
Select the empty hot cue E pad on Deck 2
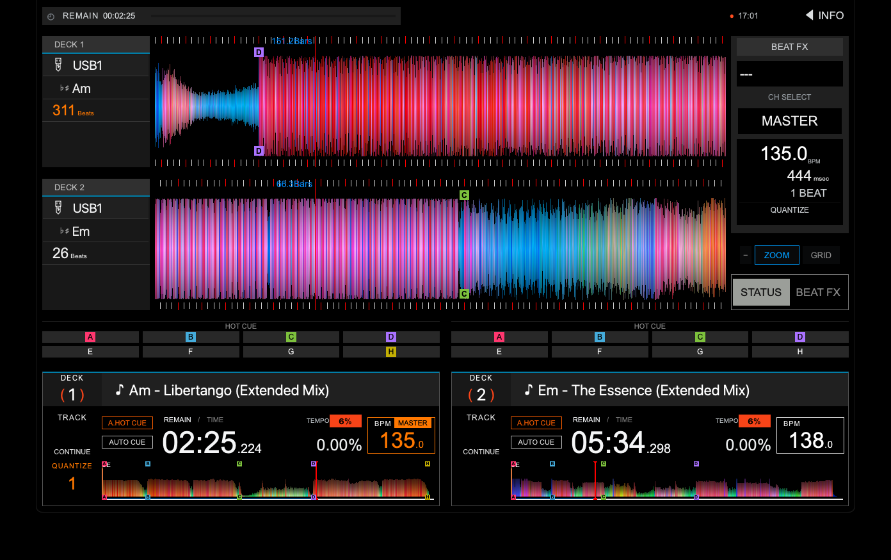[499, 352]
